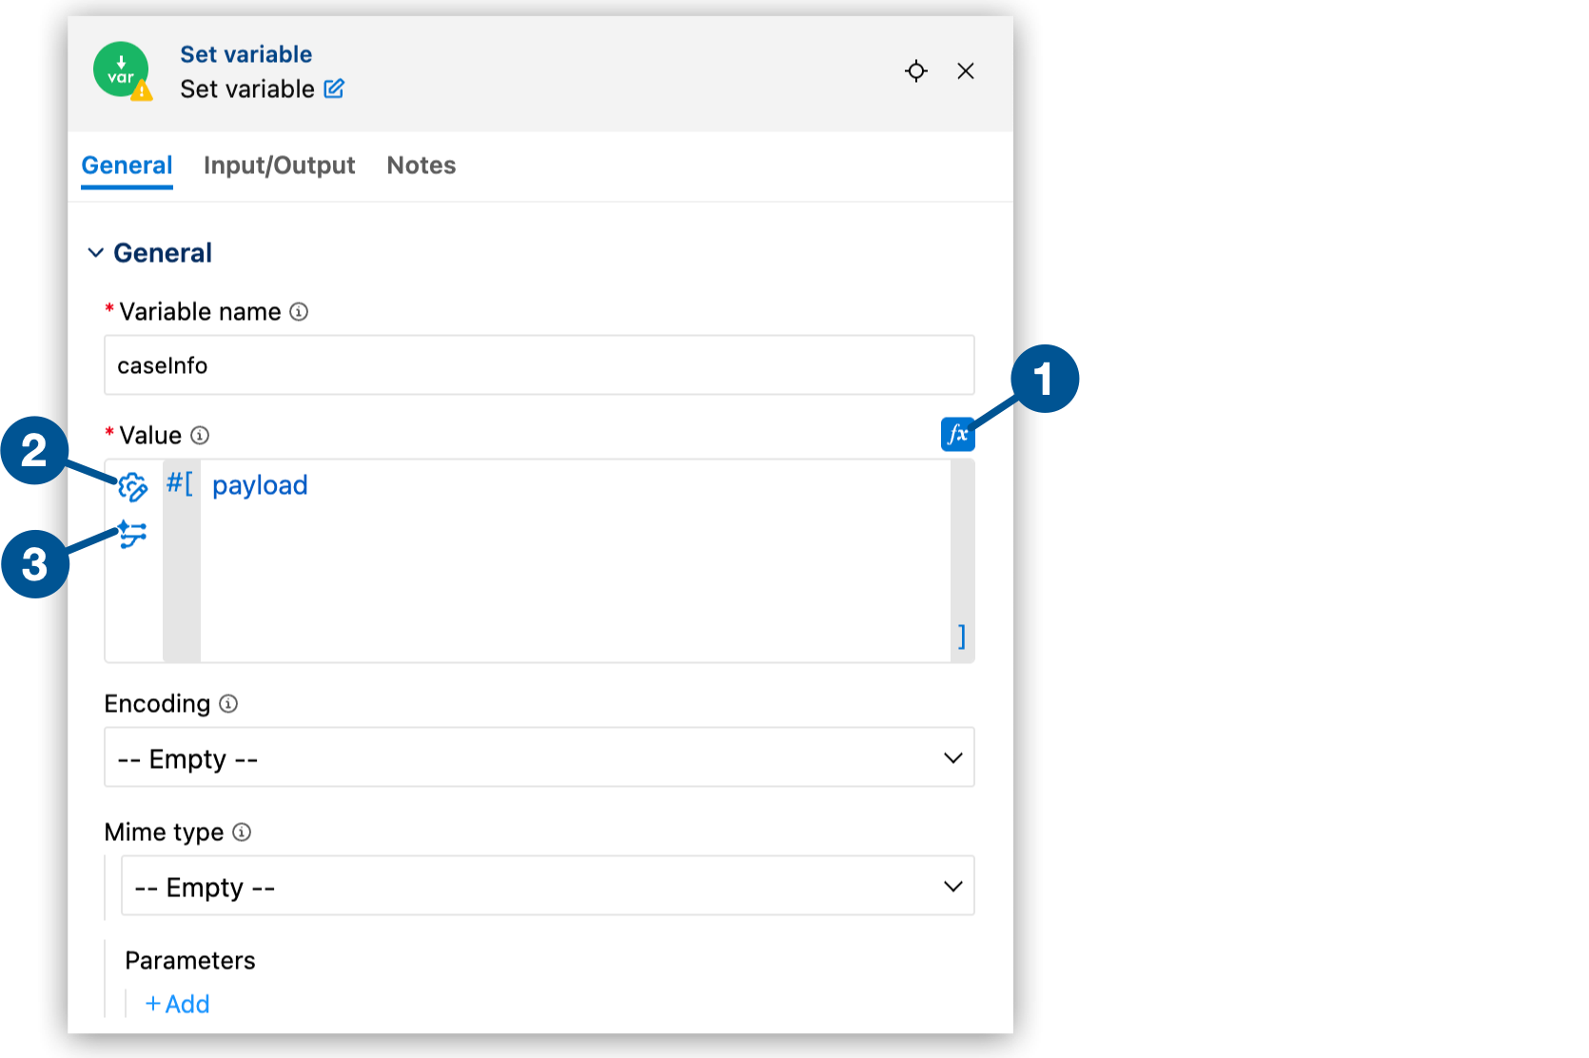Image resolution: width=1589 pixels, height=1058 pixels.
Task: Click Add under Parameters
Action: (x=177, y=1004)
